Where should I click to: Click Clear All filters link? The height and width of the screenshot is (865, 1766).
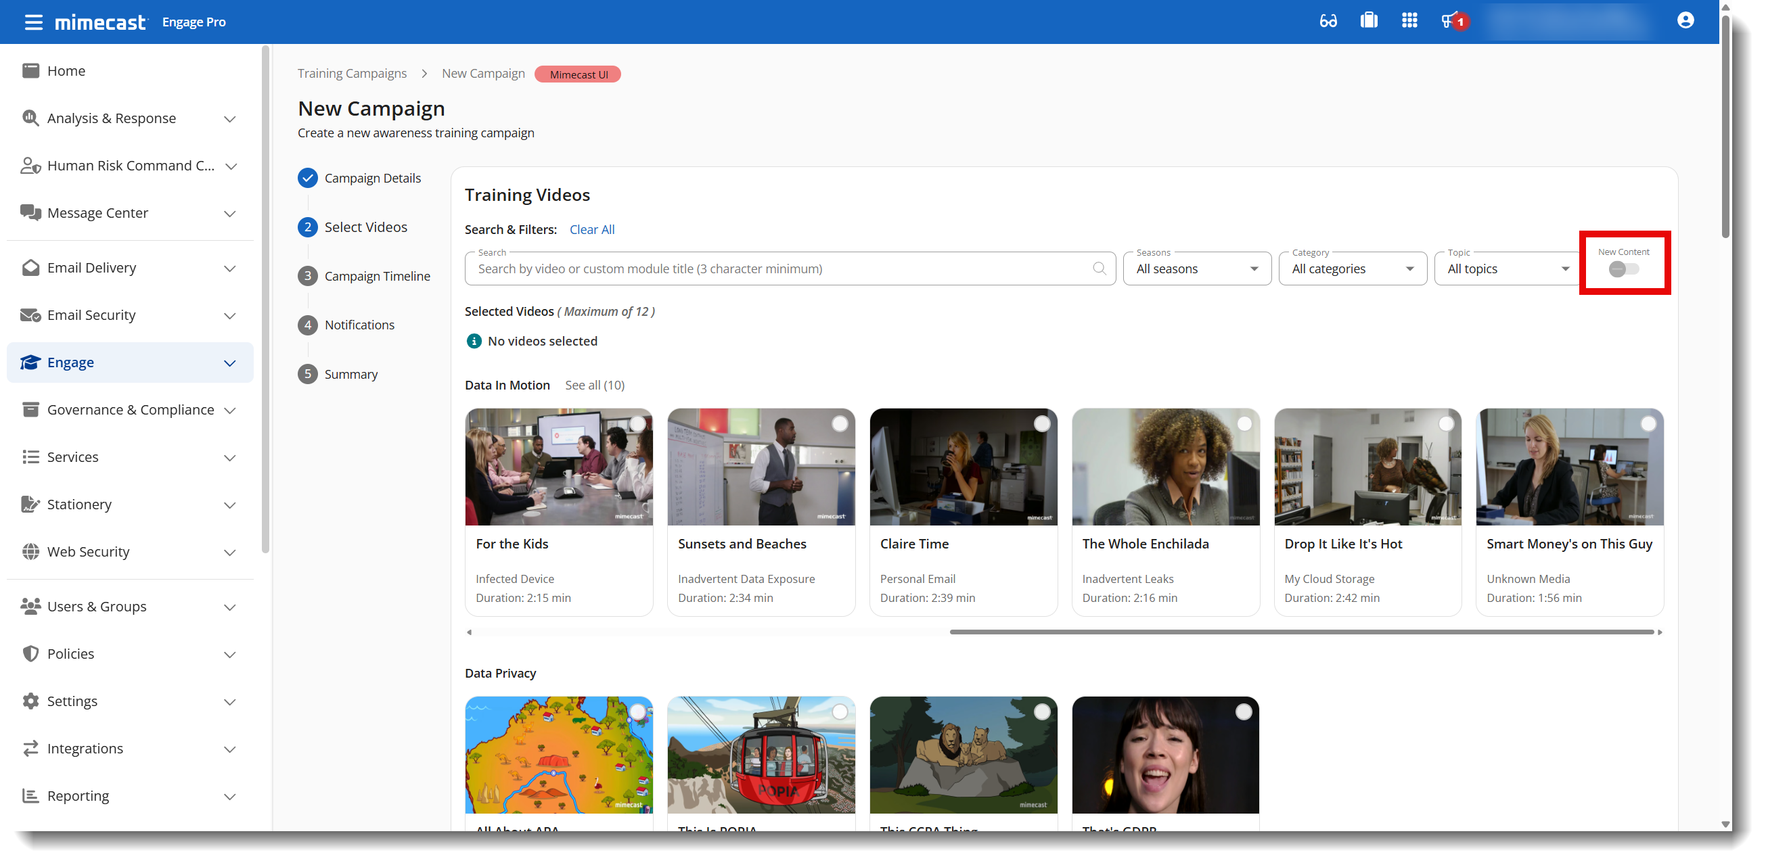coord(591,229)
